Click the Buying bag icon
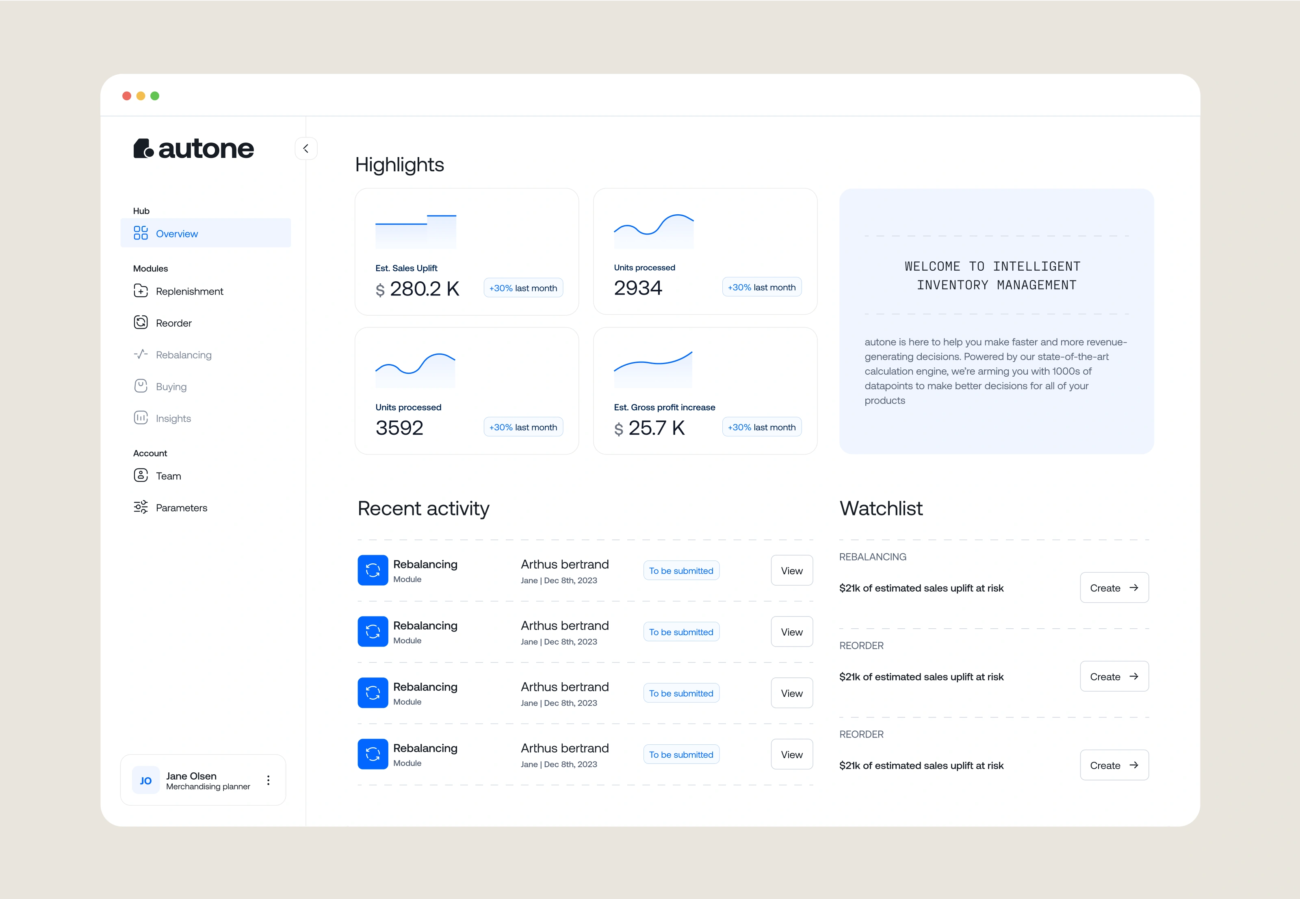This screenshot has height=899, width=1300. coord(141,386)
